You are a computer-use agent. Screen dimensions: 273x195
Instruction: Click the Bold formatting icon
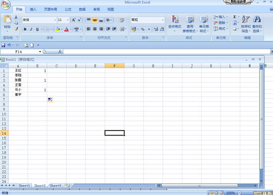[25, 29]
